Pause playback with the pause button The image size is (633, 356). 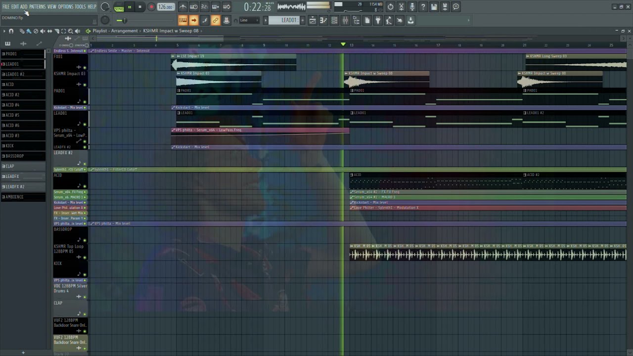pyautogui.click(x=130, y=7)
